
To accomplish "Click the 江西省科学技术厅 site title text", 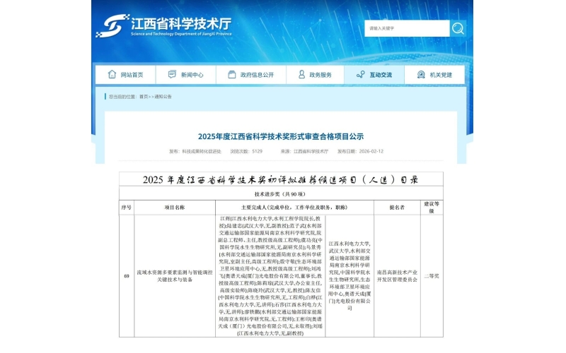I will (x=181, y=24).
